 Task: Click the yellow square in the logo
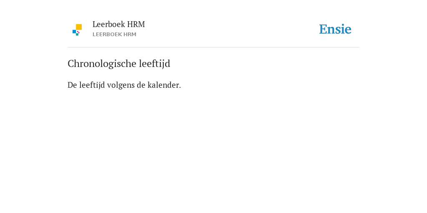pyautogui.click(x=79, y=27)
